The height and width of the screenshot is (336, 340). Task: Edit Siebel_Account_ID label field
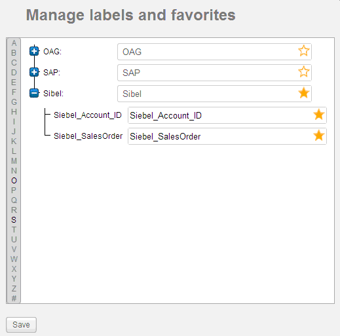[227, 115]
